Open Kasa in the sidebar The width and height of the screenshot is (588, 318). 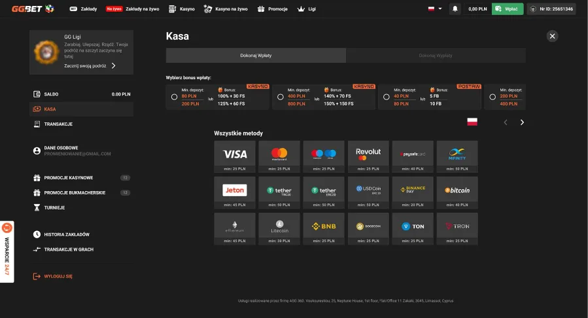[81, 109]
